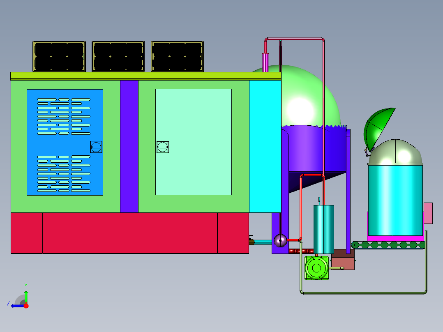
Task: Select the right red base segment
Action: (233, 233)
